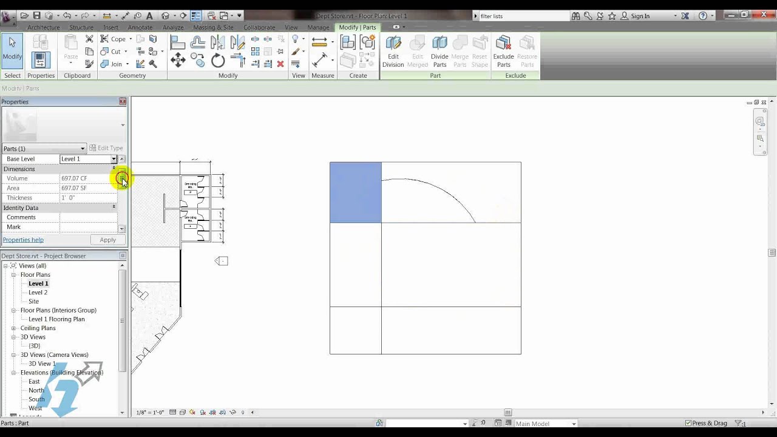This screenshot has width=777, height=437.
Task: Click the Move tool icon
Action: (x=178, y=59)
